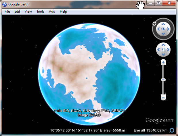Open the Add menu
The width and height of the screenshot is (178, 136).
(52, 11)
